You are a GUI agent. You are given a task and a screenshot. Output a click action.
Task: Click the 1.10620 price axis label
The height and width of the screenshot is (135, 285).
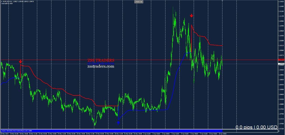click(x=281, y=31)
